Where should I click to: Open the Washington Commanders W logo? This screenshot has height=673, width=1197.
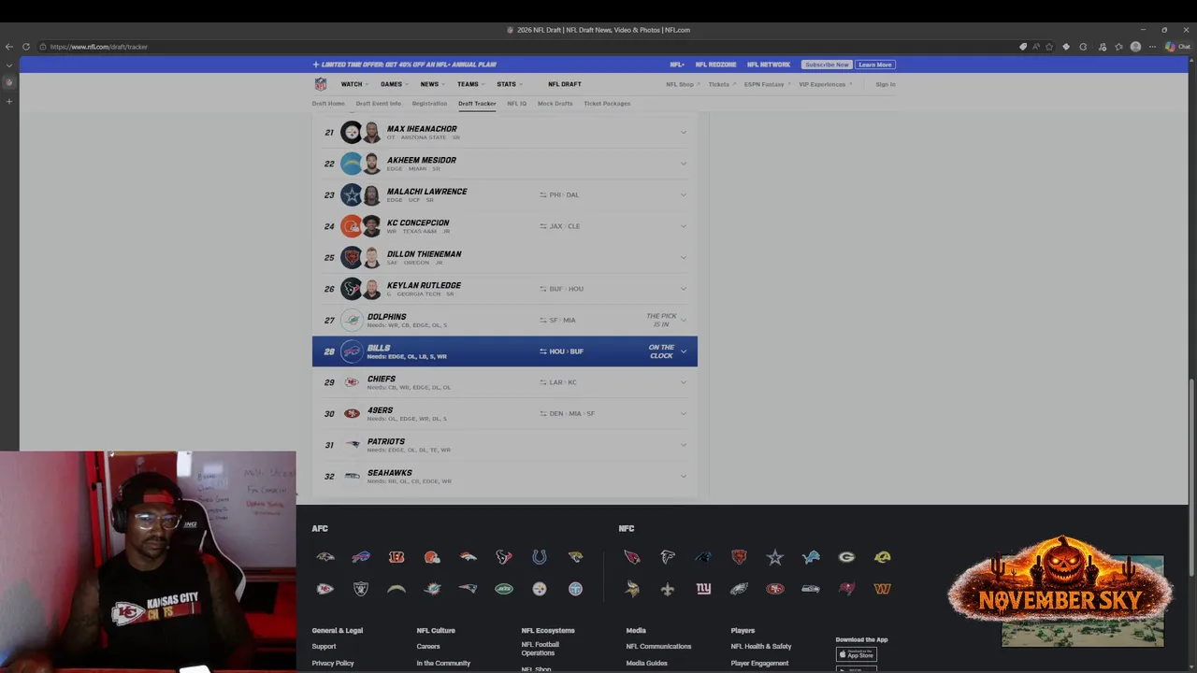tap(882, 589)
